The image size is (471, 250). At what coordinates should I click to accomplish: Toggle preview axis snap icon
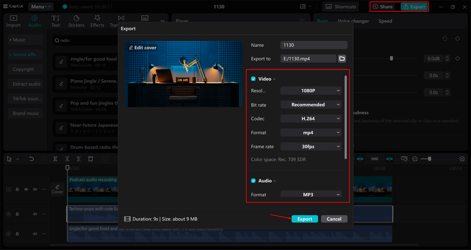[389, 159]
